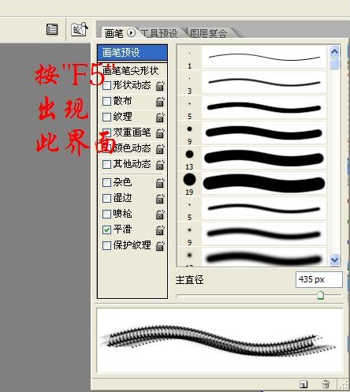
Task: Click the 主直径 slider handle
Action: point(320,295)
